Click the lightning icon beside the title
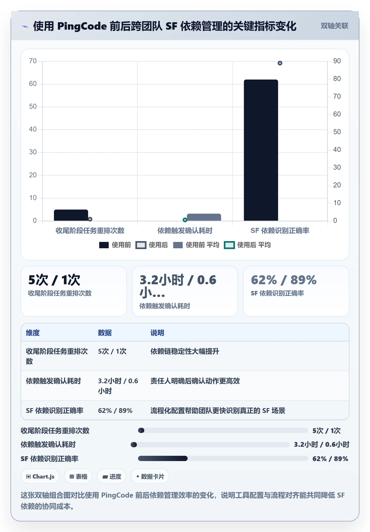 [25, 26]
